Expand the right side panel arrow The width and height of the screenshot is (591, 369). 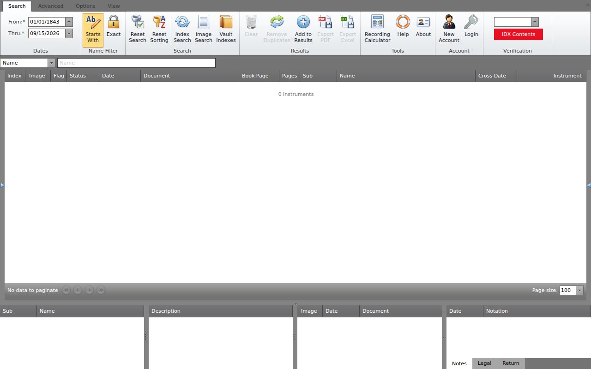[589, 185]
